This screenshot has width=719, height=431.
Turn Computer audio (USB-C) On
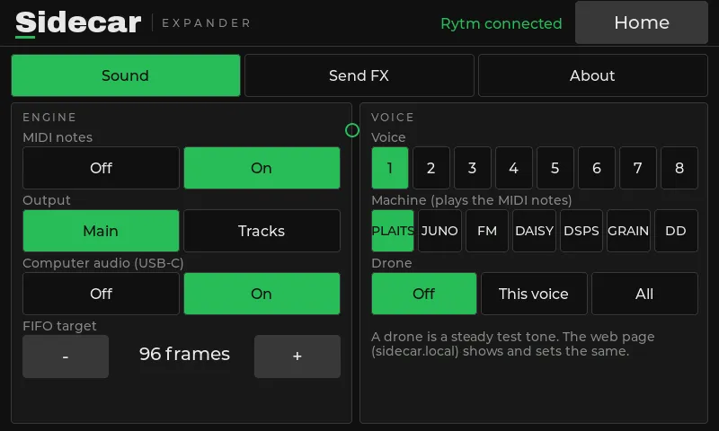tap(262, 294)
